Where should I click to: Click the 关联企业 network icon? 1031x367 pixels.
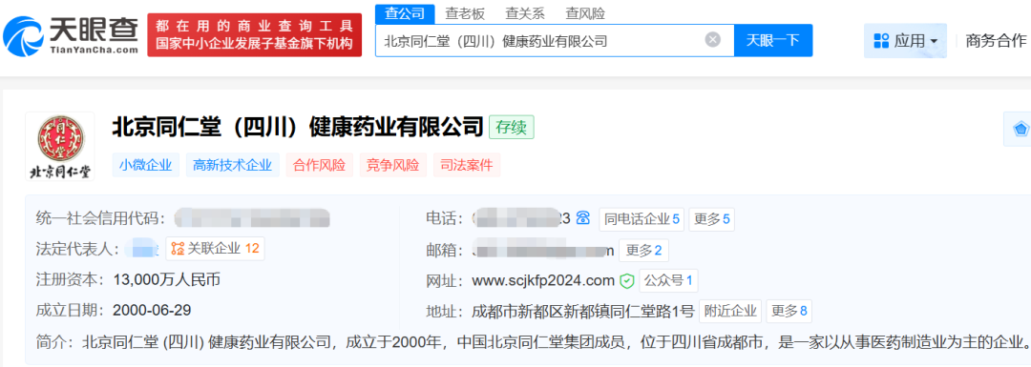[x=177, y=248]
